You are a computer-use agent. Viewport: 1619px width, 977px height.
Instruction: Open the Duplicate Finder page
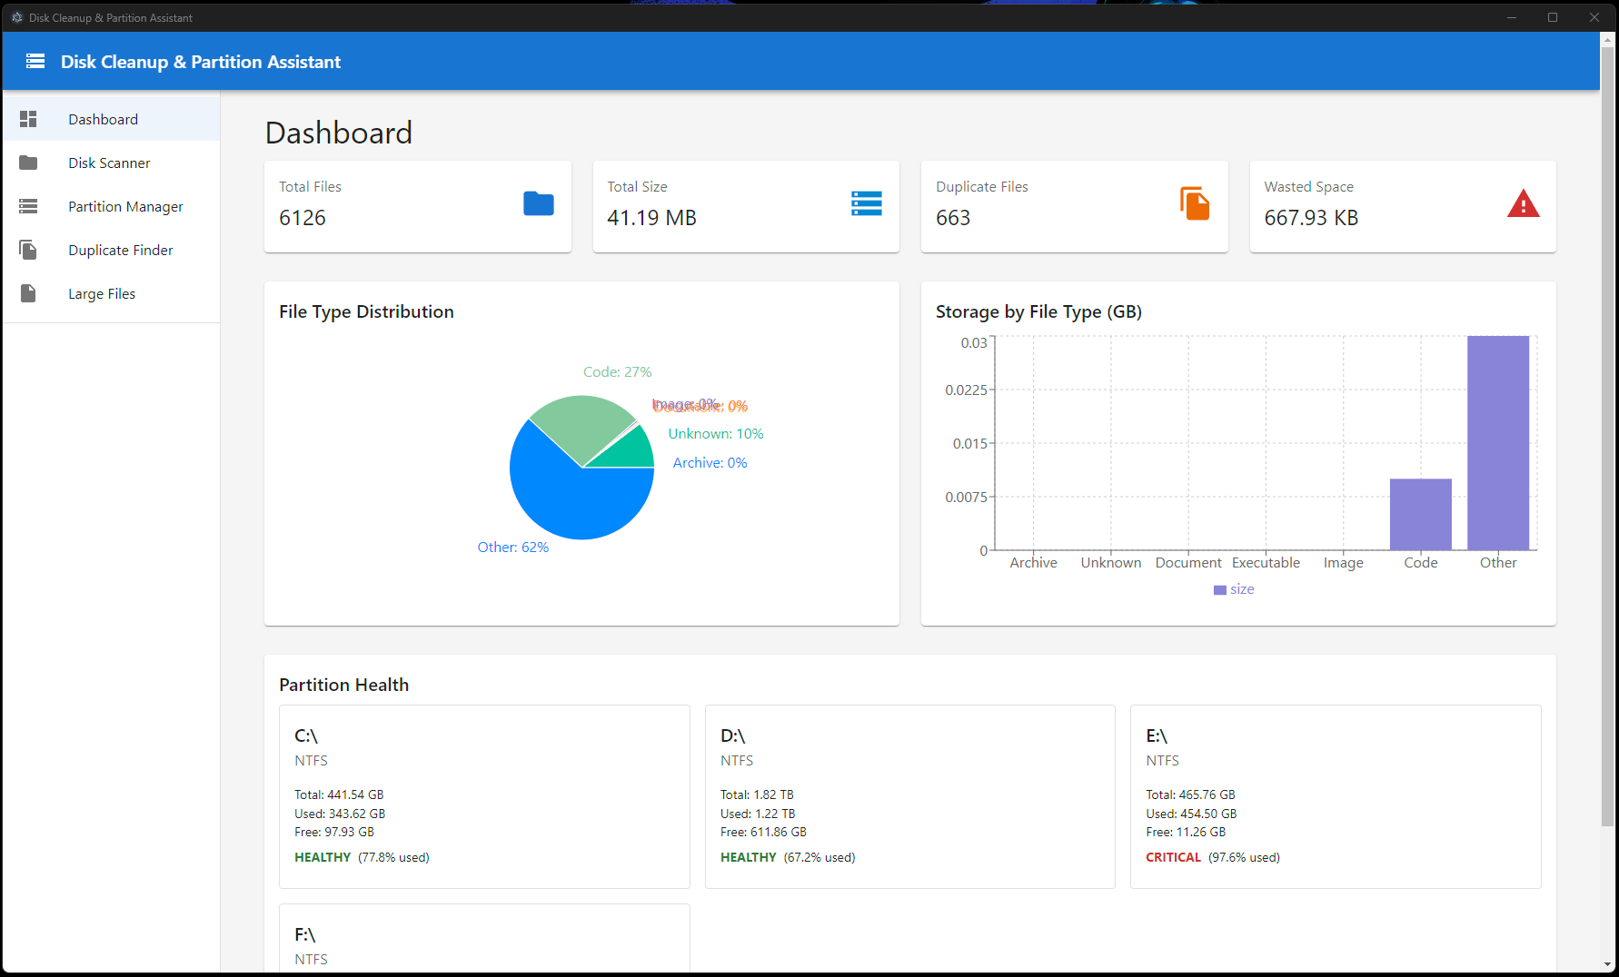point(120,250)
